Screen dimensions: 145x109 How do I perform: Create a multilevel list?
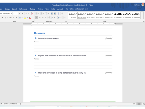tap(46, 14)
